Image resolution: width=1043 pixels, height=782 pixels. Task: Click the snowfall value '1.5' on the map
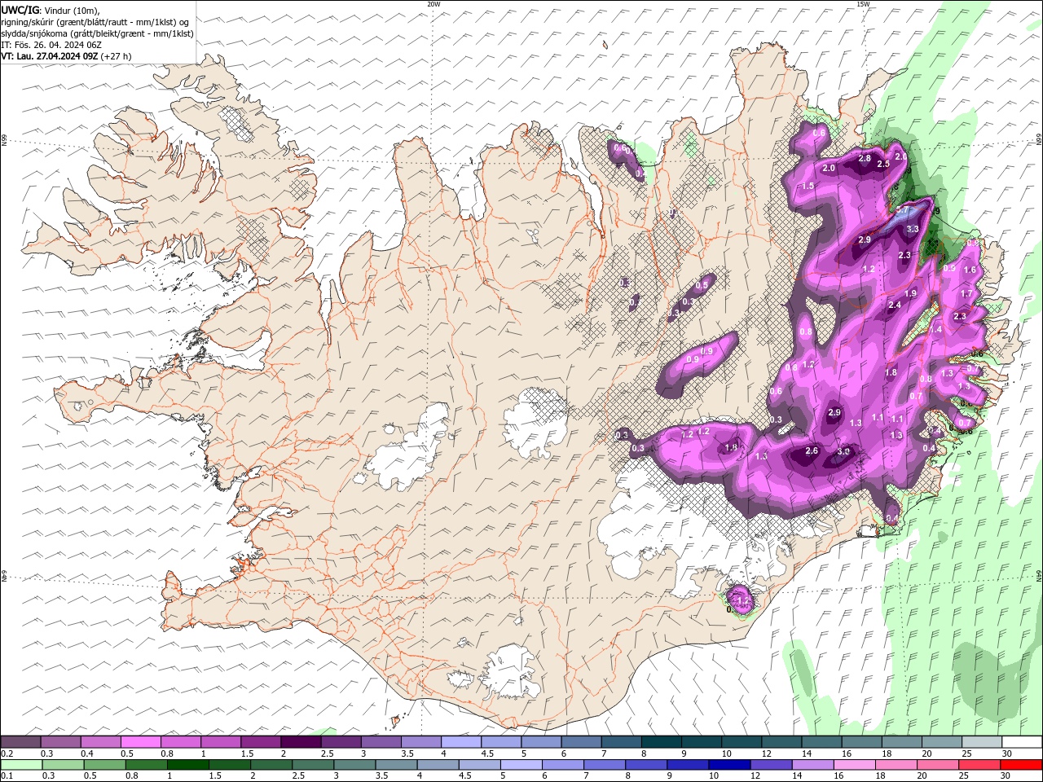[x=808, y=186]
